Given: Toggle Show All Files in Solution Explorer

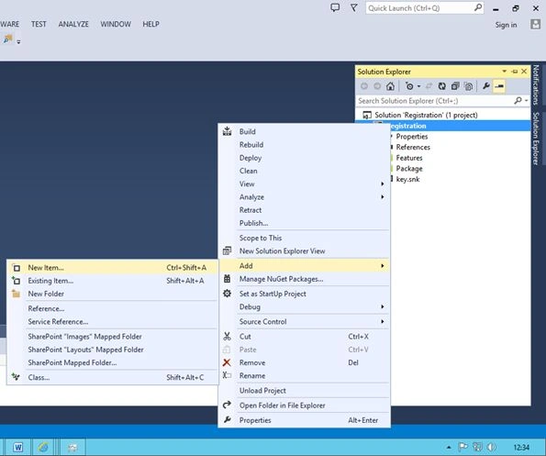Looking at the screenshot, I should coord(468,86).
